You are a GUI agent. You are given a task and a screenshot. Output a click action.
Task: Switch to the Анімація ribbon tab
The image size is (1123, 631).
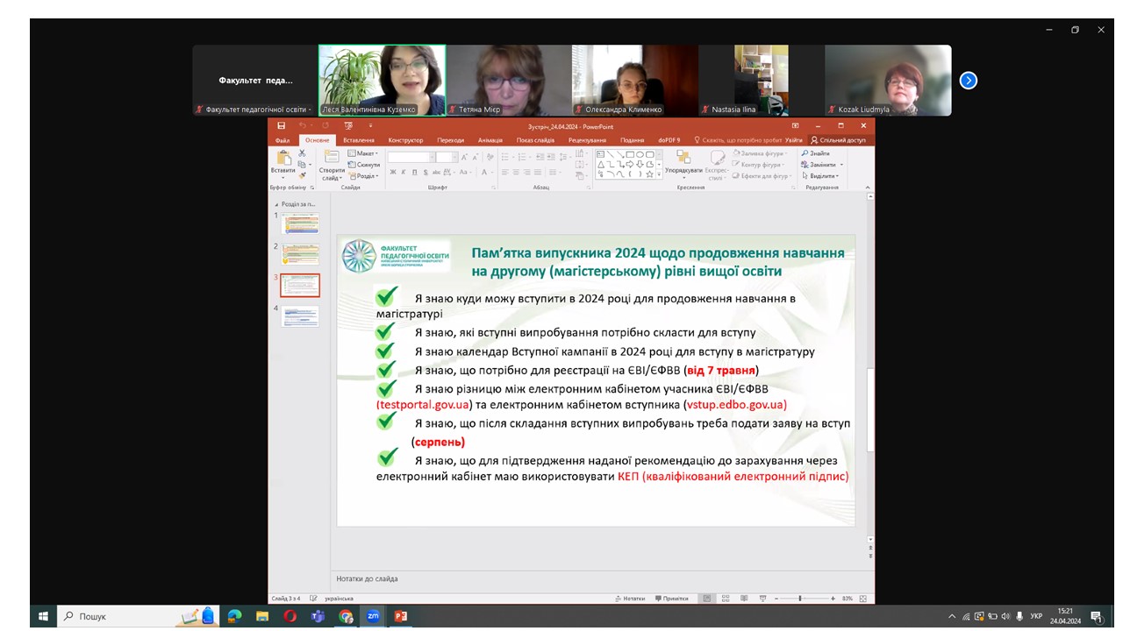pos(490,140)
